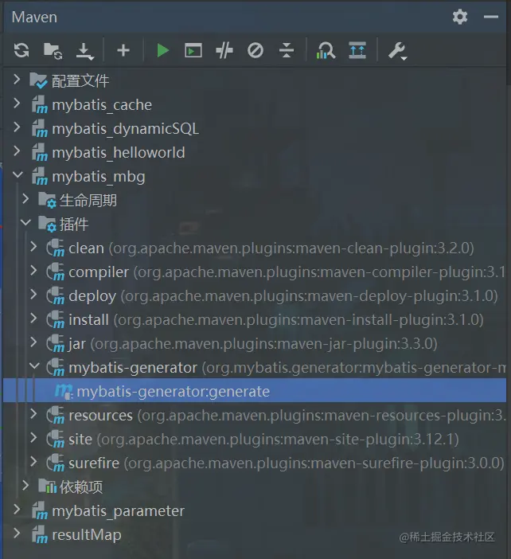This screenshot has width=511, height=559.
Task: Toggle skip tests mode icon
Action: 255,50
